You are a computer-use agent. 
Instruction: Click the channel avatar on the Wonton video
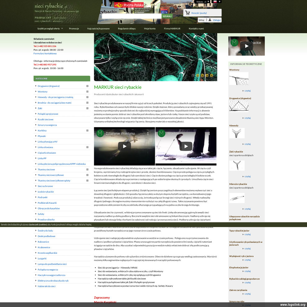coord(161,133)
